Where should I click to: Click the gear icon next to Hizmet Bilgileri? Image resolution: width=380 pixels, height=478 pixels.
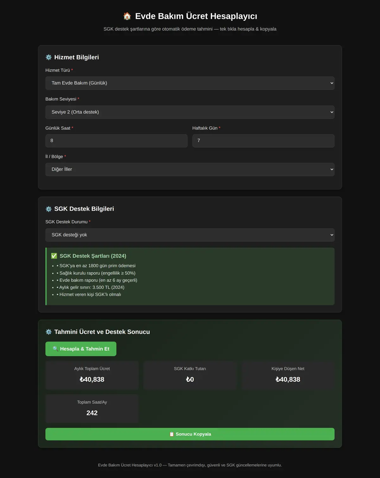coord(48,57)
